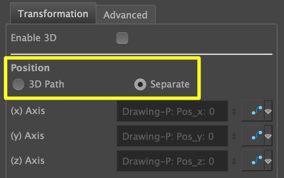Screen dimensions: 284x178
Task: Decrease Pos_y with the stepper down arrow
Action: pyautogui.click(x=234, y=139)
